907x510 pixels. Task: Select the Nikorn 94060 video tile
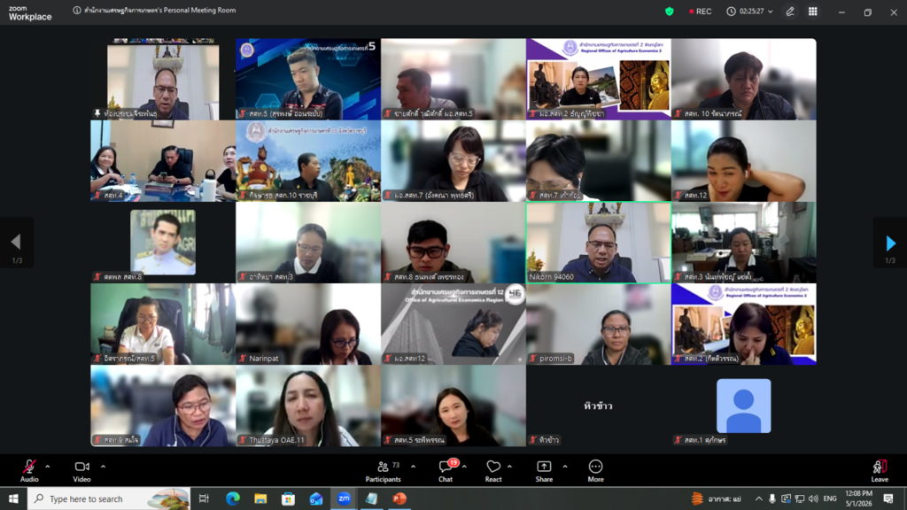point(598,243)
